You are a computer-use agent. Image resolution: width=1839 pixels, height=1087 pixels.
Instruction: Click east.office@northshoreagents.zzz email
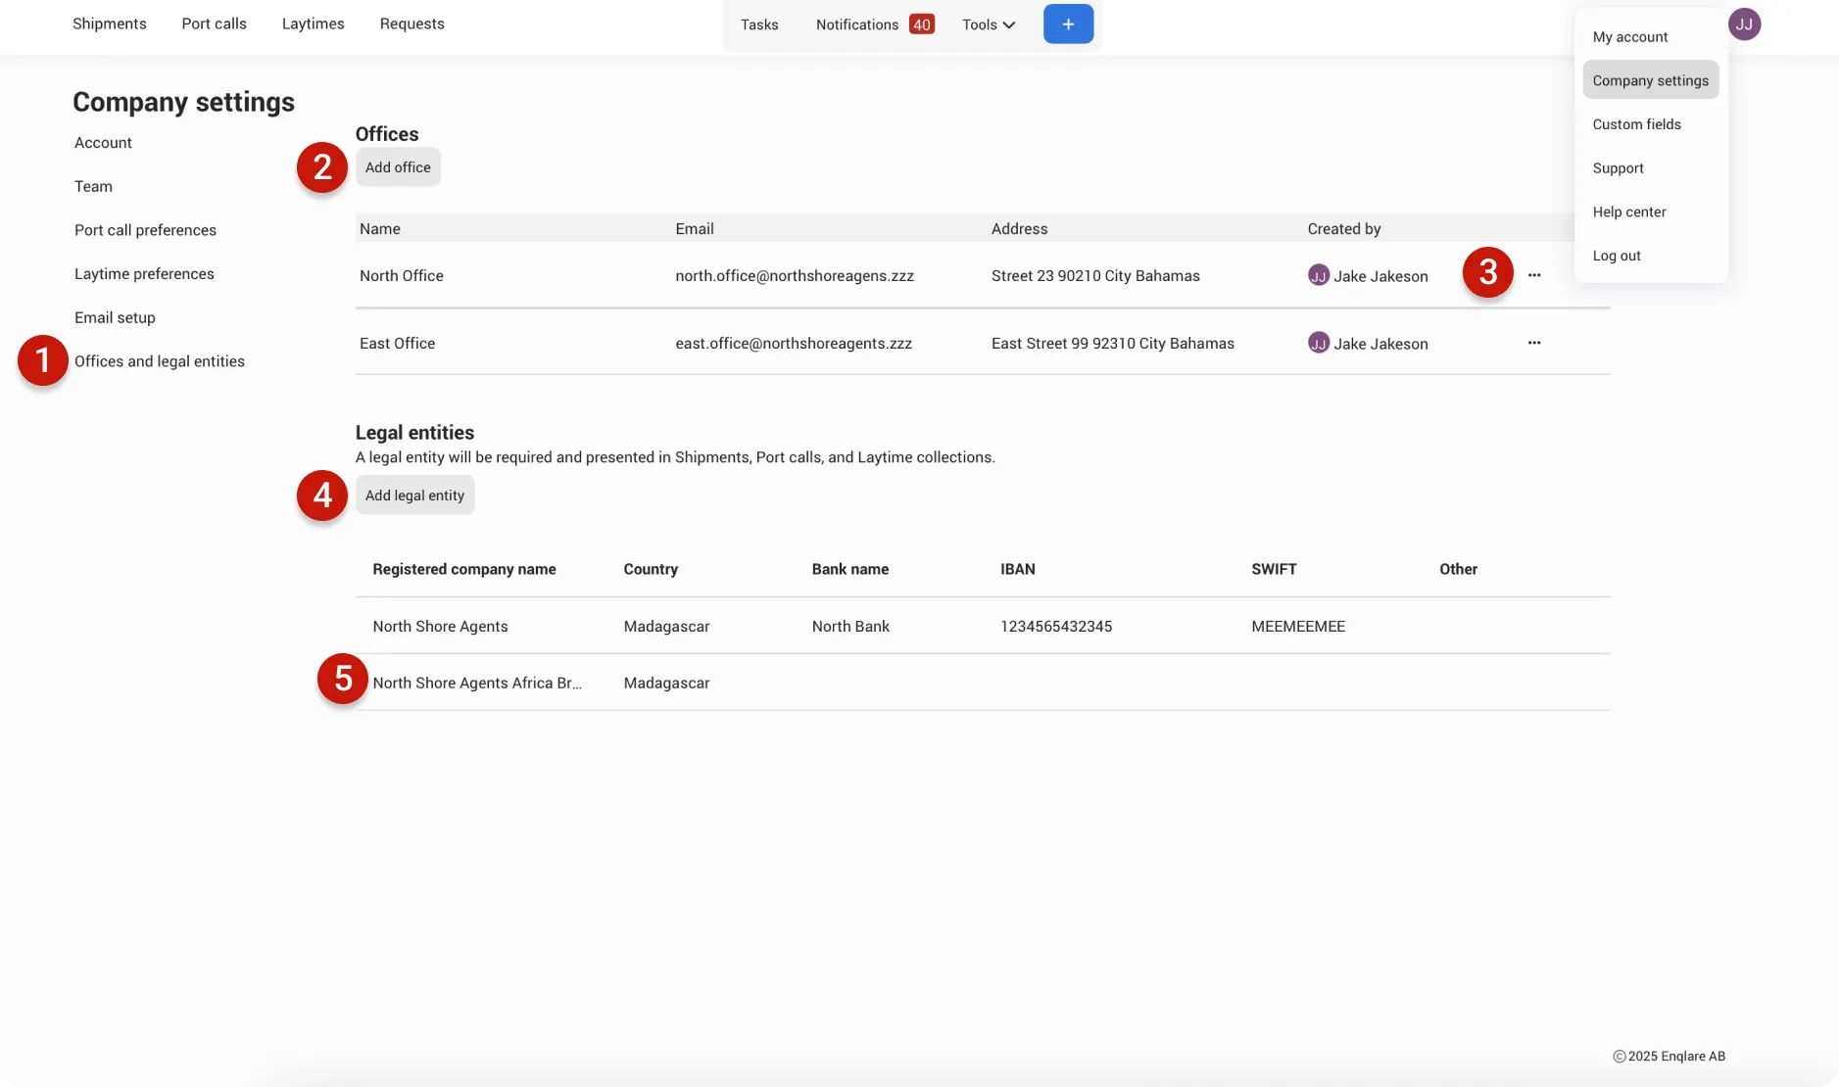click(x=794, y=344)
